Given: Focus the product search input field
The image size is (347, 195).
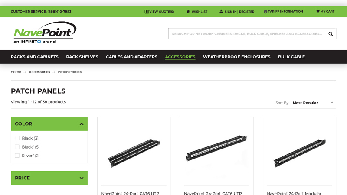Looking at the screenshot, I should pyautogui.click(x=248, y=34).
